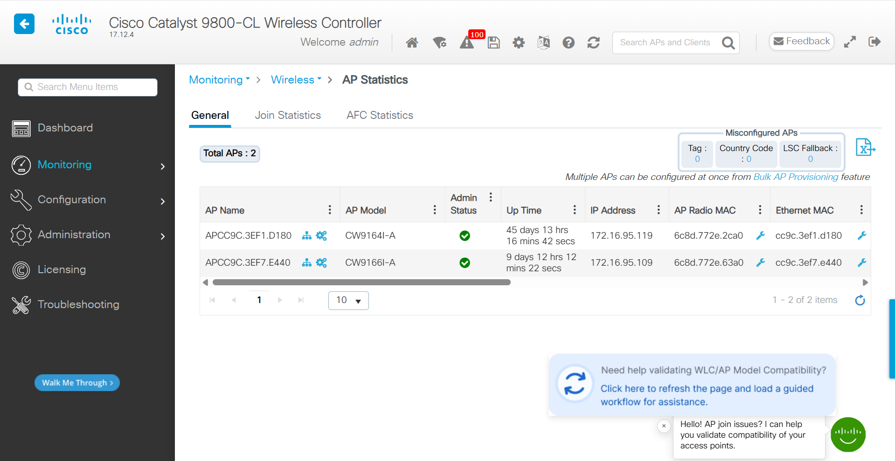Open Ethernet MAC column options menu
Image resolution: width=895 pixels, height=461 pixels.
click(861, 210)
